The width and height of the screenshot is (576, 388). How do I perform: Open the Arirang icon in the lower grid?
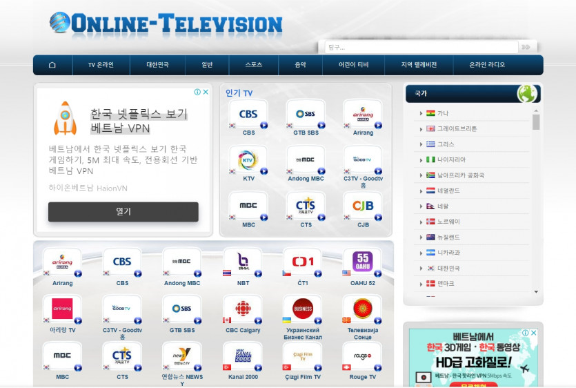(x=62, y=262)
